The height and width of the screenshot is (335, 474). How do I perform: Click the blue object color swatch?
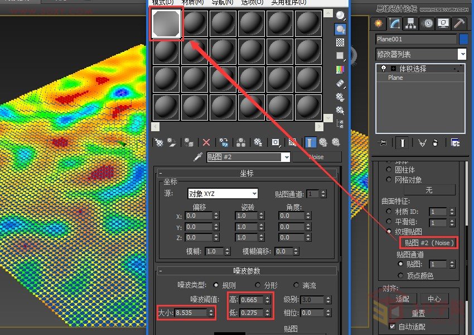[x=463, y=39]
